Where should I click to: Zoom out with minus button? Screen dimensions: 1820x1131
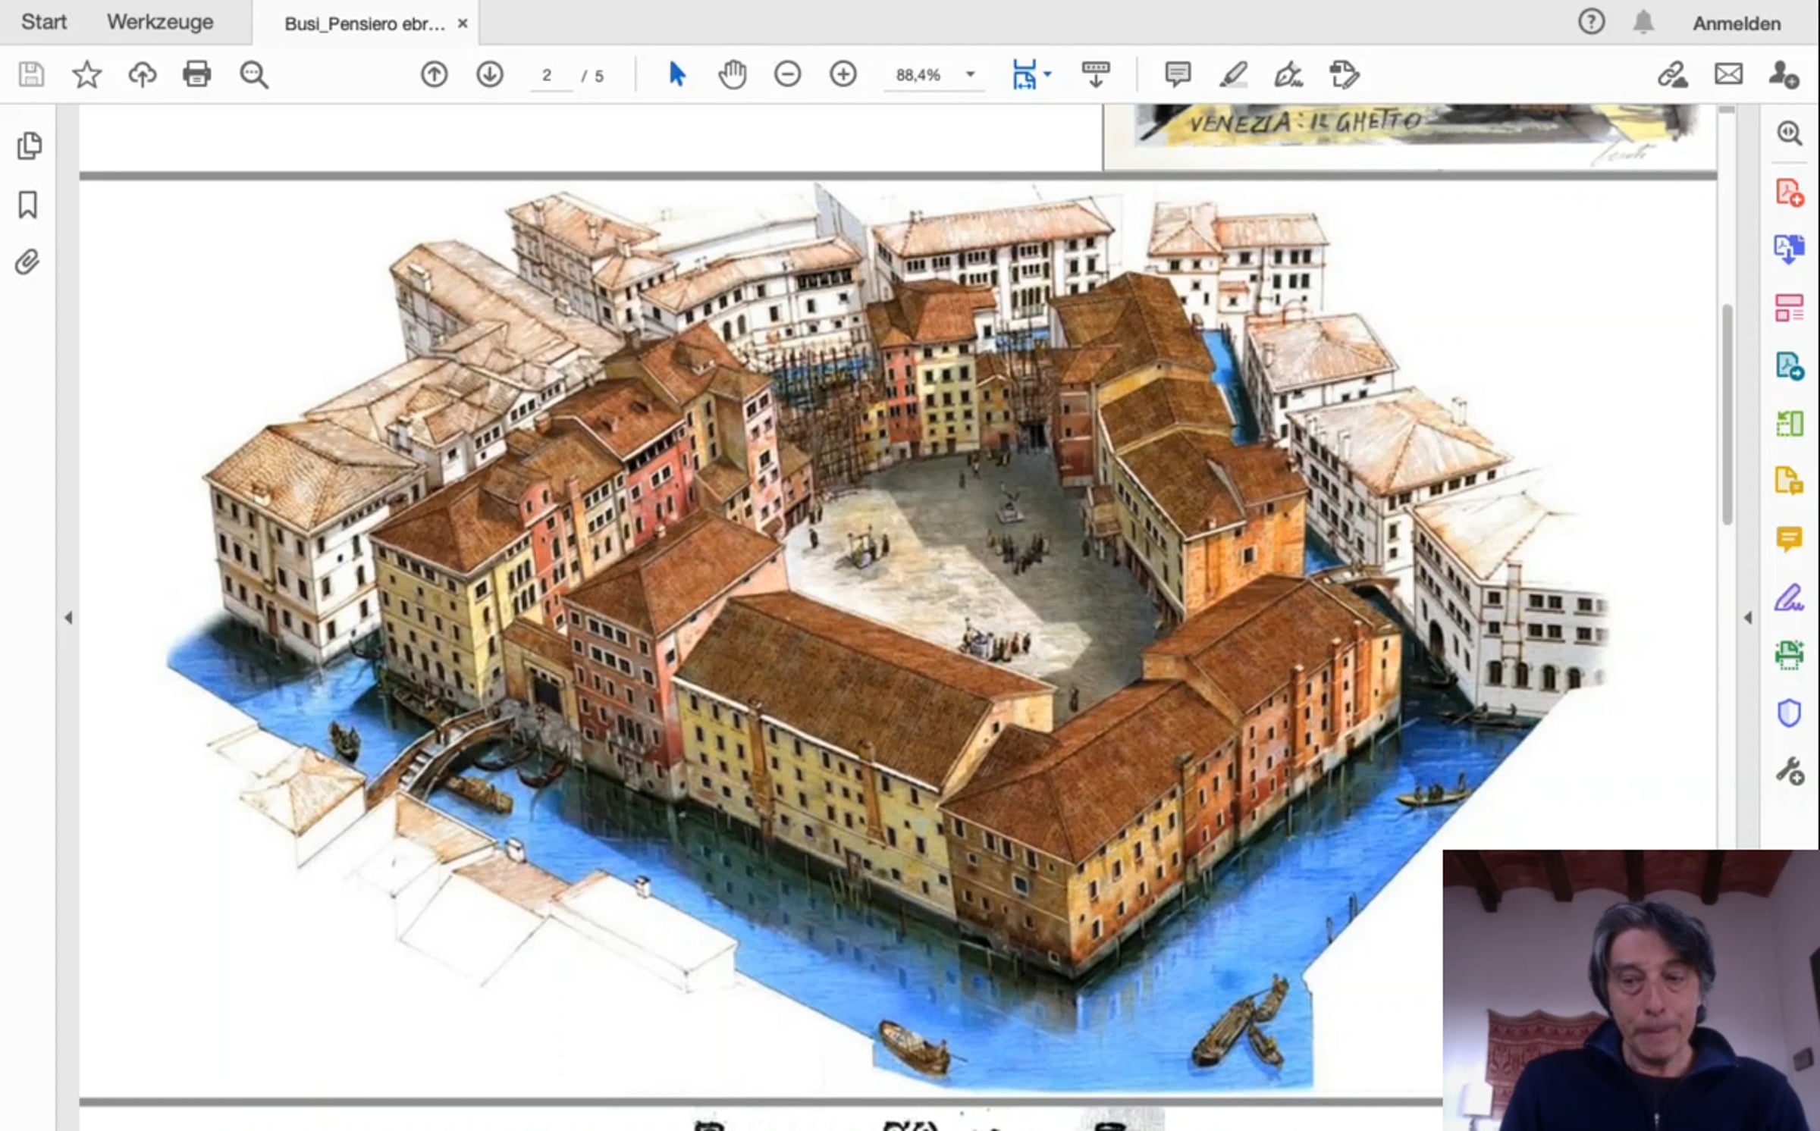(788, 75)
